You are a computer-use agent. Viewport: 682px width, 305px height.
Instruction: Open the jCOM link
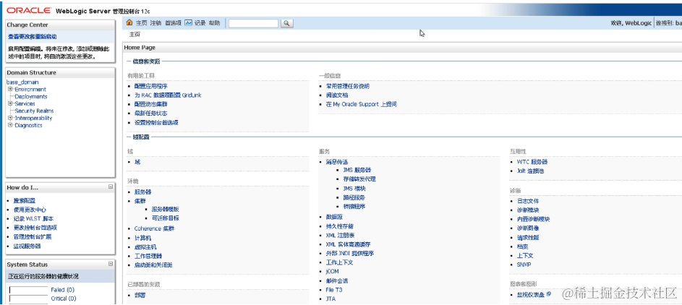[x=332, y=272]
